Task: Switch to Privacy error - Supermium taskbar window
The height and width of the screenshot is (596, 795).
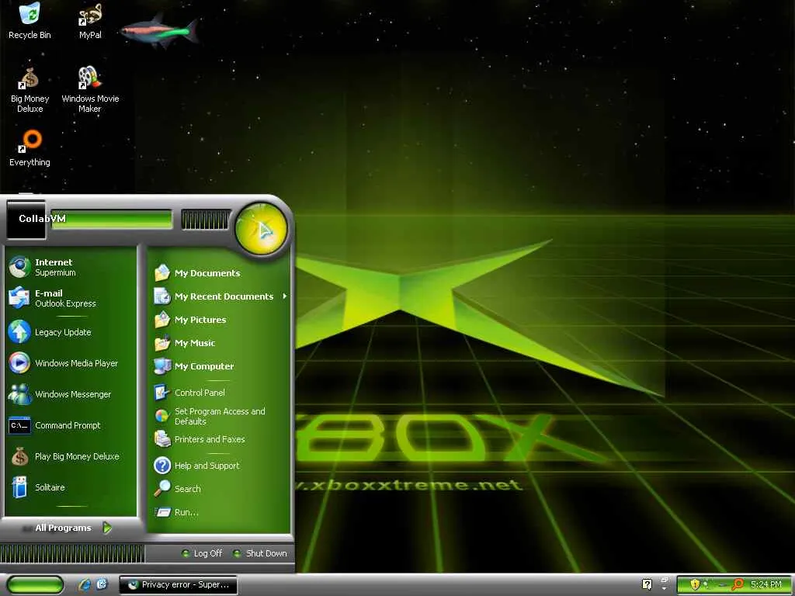Action: (178, 585)
